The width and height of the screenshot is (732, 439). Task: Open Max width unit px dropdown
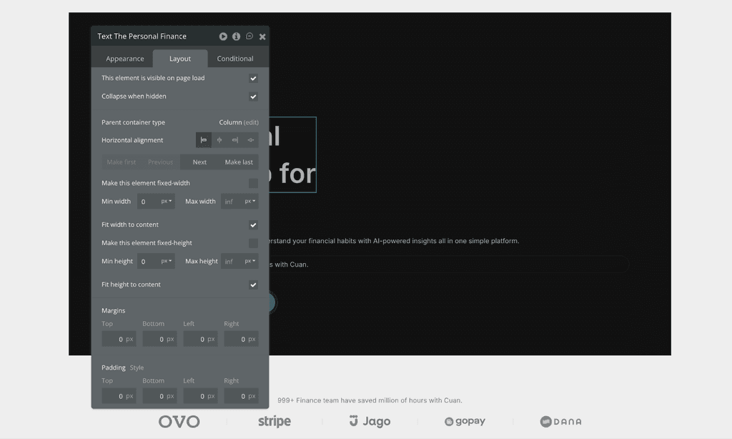[250, 202]
